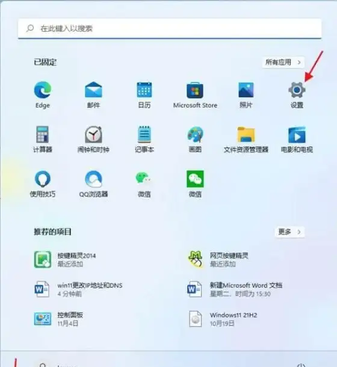Open Windows11 21H2 recommended file
The image size is (337, 367).
pos(223,319)
